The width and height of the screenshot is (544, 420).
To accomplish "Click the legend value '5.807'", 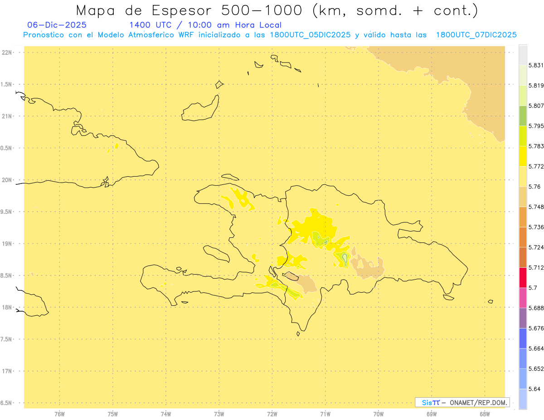I will [536, 106].
